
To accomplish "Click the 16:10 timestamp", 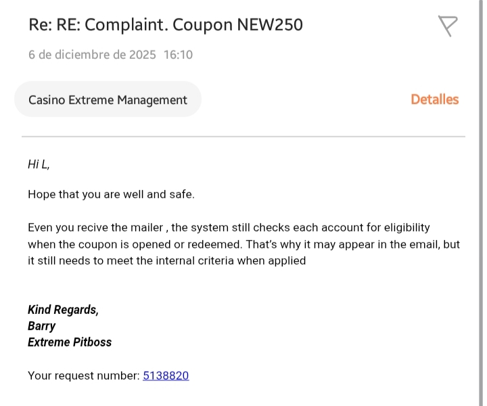I will tap(178, 55).
